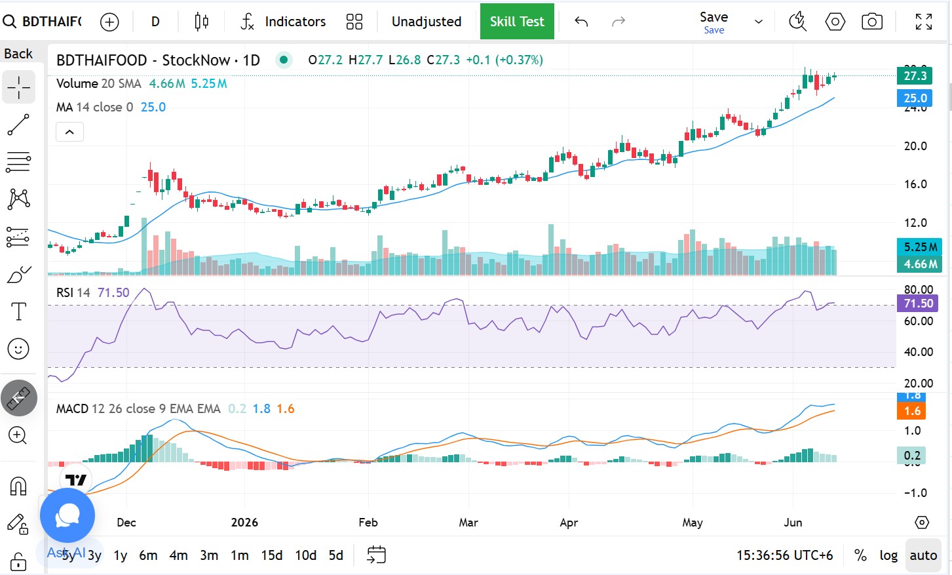Image resolution: width=952 pixels, height=575 pixels.
Task: Collapse the indicator legend chevron
Action: pos(69,132)
